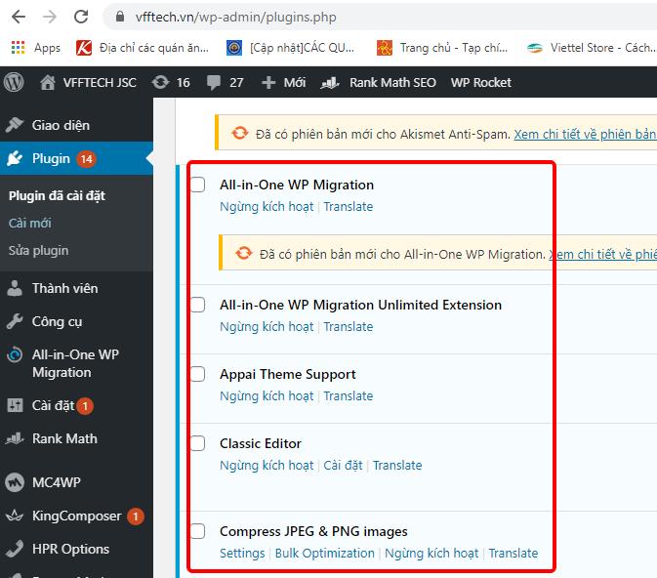Viewport: 657px width, 578px height.
Task: Click the Classic Editor plugin name
Action: click(x=261, y=443)
